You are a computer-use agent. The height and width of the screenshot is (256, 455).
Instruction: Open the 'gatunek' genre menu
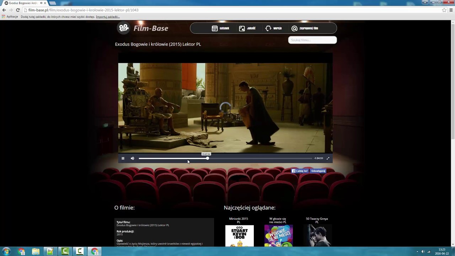[220, 28]
